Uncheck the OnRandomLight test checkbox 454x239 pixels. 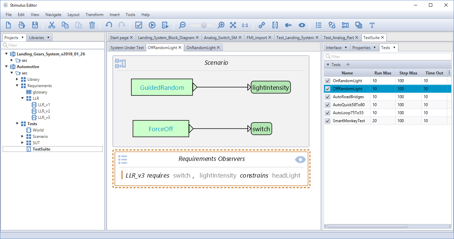coord(328,81)
